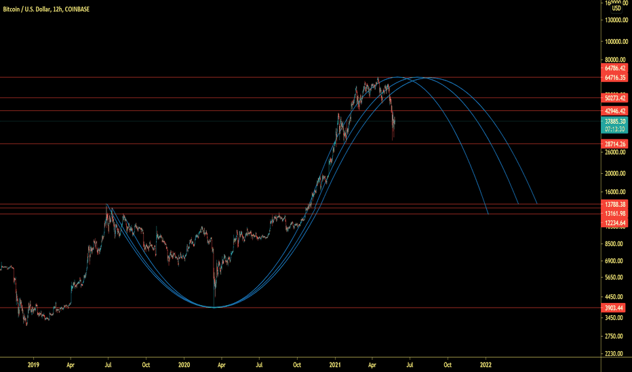Image resolution: width=632 pixels, height=372 pixels.
Task: Select the red horizontal line at 28714.26
Action: pos(300,144)
